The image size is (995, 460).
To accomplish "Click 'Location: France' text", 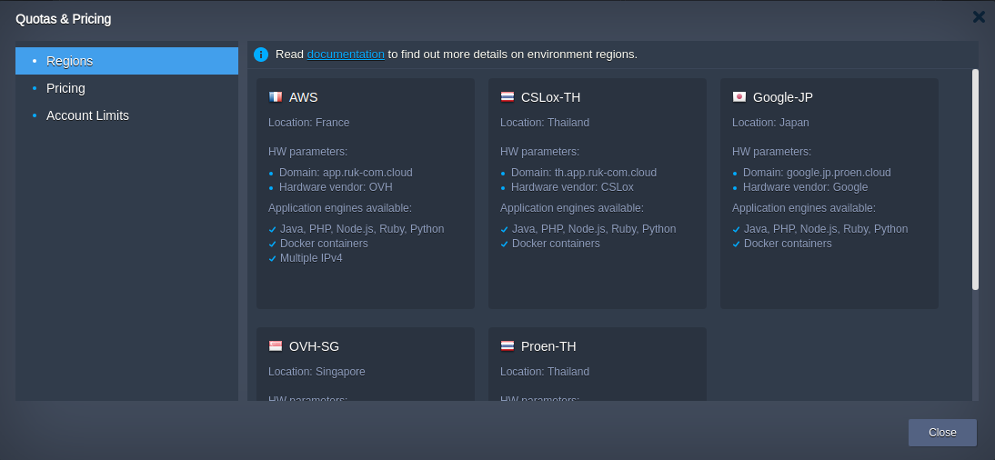I will click(x=309, y=123).
